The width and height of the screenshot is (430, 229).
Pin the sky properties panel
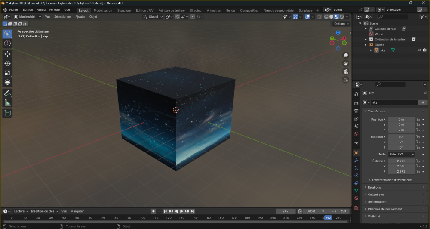(425, 93)
